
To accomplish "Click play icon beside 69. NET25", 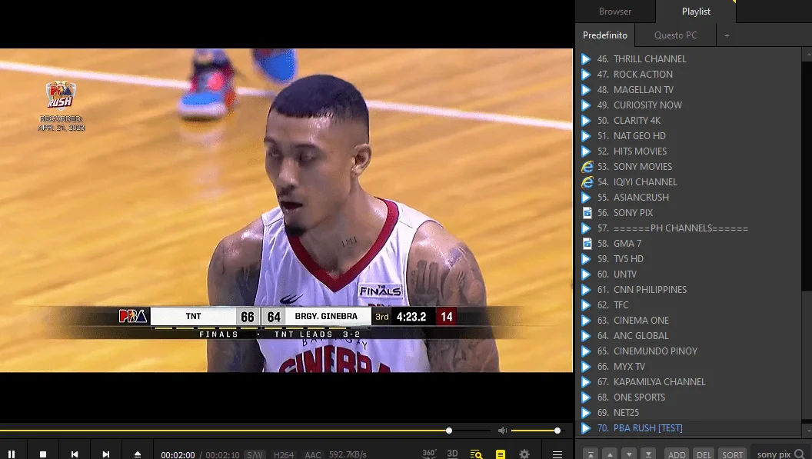I will [x=586, y=413].
